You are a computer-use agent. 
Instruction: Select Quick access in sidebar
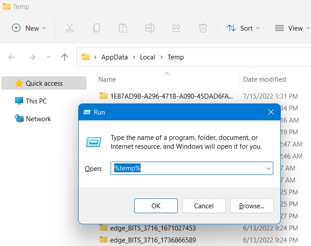[x=44, y=83]
